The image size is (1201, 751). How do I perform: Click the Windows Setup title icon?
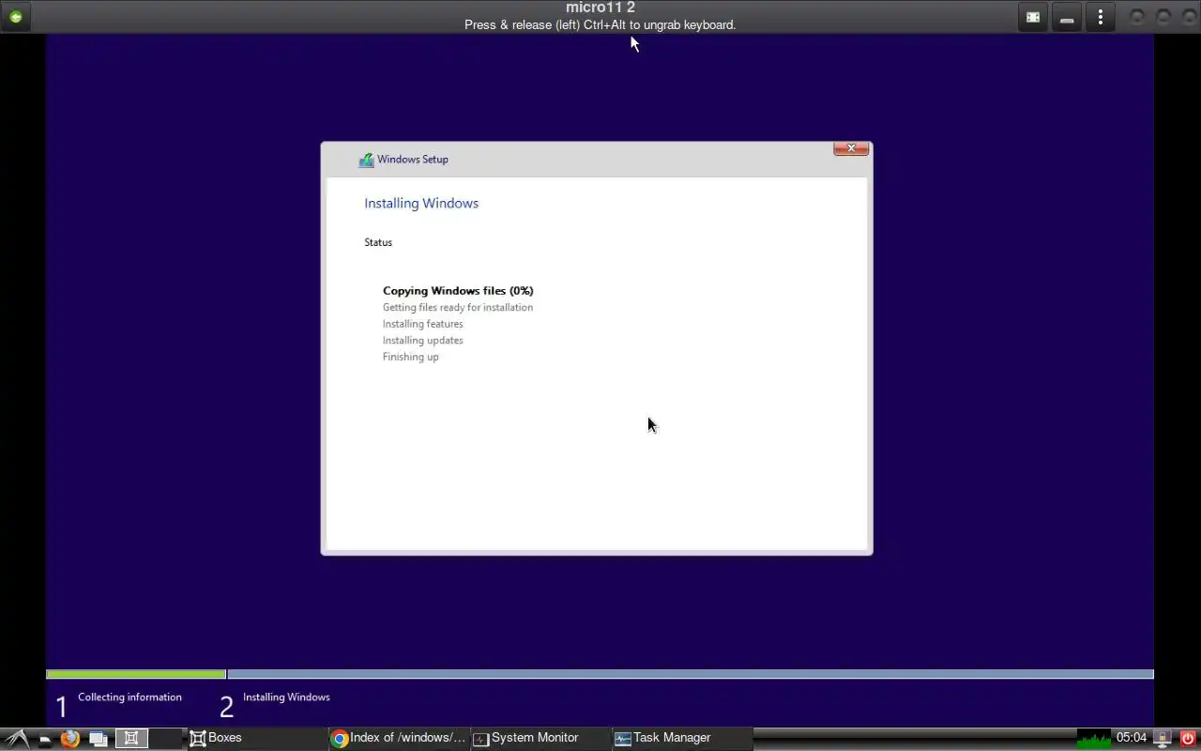366,160
